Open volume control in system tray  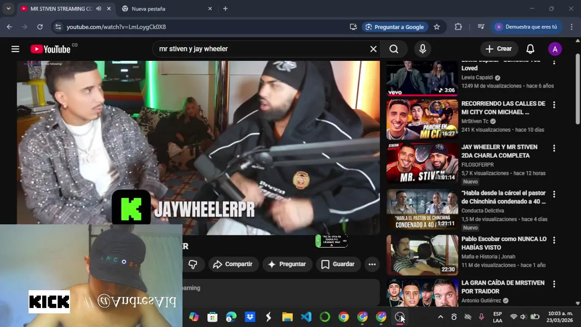(x=523, y=317)
